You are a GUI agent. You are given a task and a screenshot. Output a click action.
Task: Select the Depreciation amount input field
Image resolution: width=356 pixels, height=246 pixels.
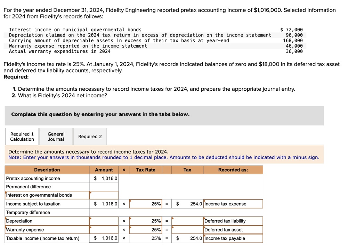tap(104, 221)
